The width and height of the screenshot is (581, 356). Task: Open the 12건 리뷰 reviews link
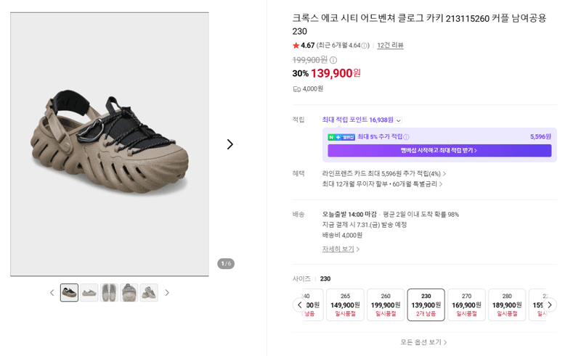pyautogui.click(x=390, y=45)
